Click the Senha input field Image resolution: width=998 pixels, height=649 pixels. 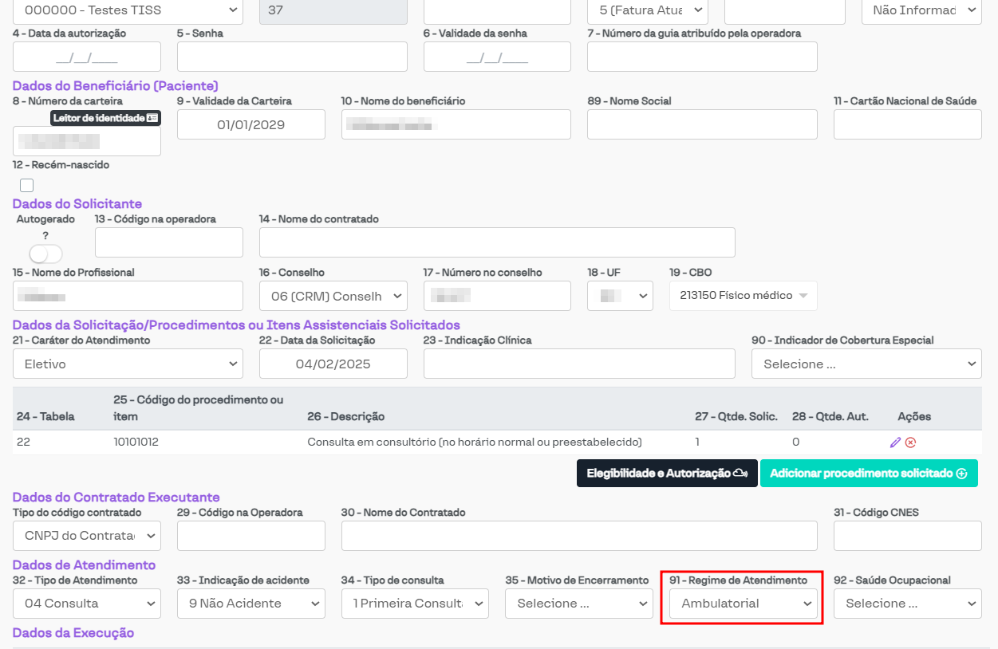pyautogui.click(x=292, y=57)
